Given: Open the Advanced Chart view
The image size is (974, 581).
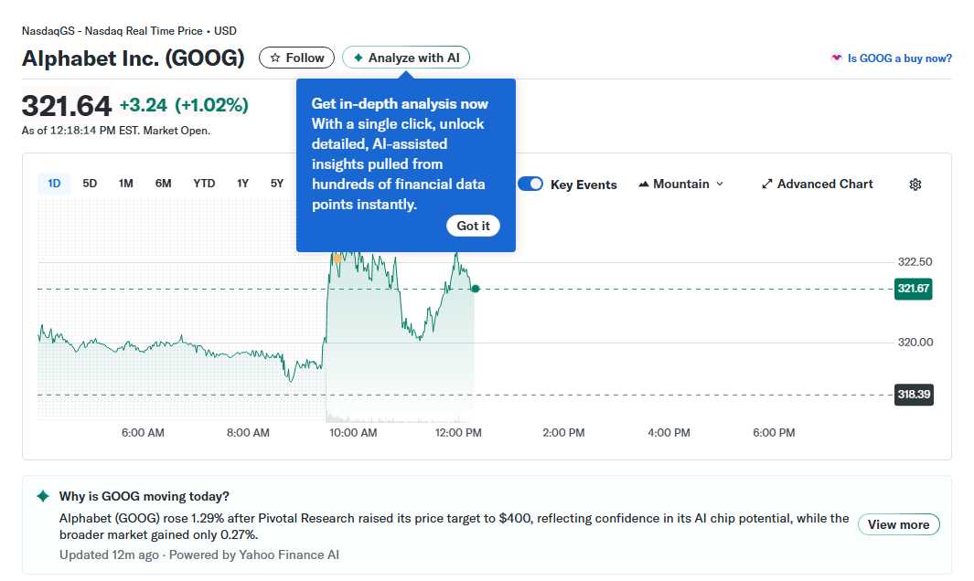Looking at the screenshot, I should coord(817,184).
